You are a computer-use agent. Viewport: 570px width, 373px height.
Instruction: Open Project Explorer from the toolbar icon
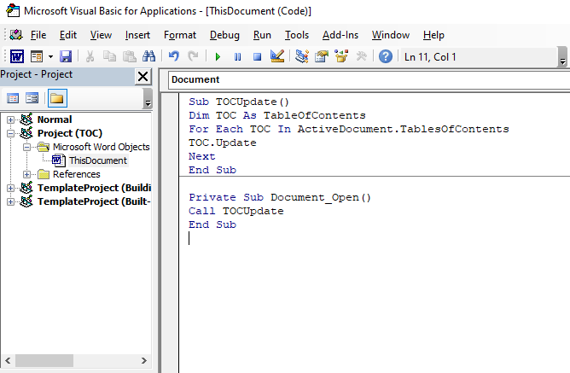[x=302, y=56]
